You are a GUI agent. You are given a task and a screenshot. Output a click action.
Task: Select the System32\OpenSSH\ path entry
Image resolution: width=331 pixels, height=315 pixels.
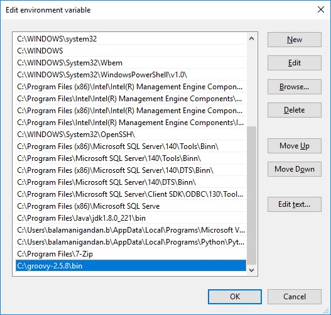pyautogui.click(x=131, y=135)
